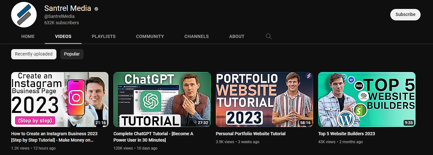Open the CHANNELS tab
Viewport: 433px width, 155px height.
(196, 36)
